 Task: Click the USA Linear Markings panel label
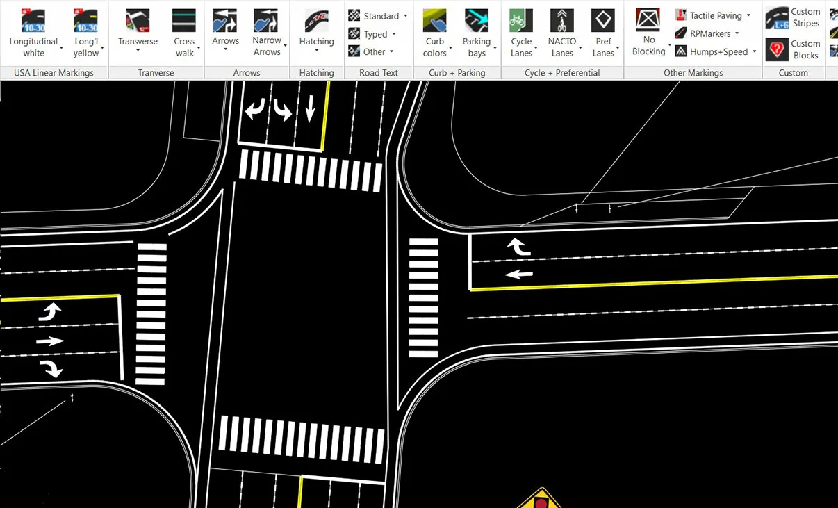click(x=54, y=72)
